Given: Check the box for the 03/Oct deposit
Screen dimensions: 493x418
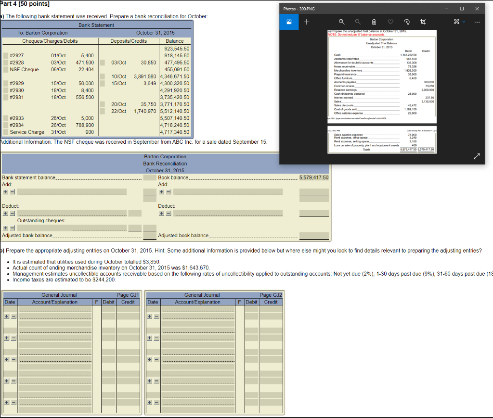Looking at the screenshot, I should click(x=103, y=62).
